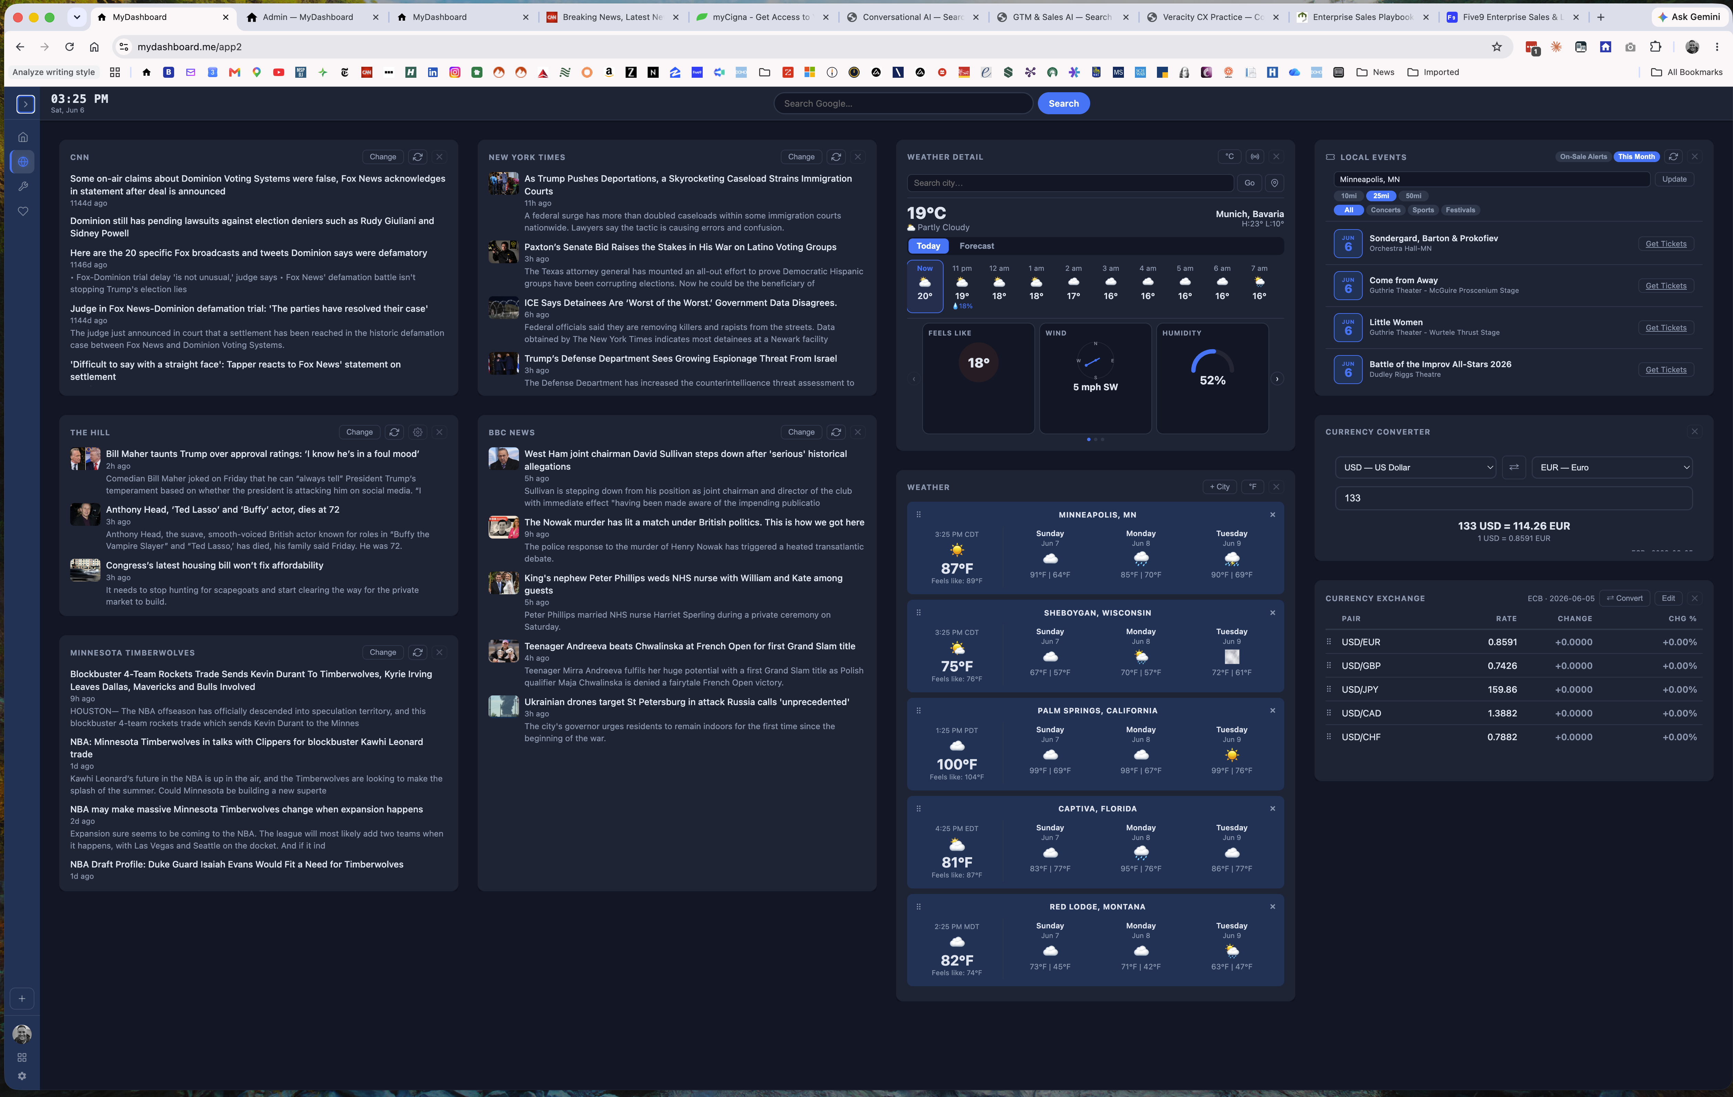This screenshot has height=1097, width=1733.
Task: Select the globe icon in sidebar
Action: [x=23, y=162]
